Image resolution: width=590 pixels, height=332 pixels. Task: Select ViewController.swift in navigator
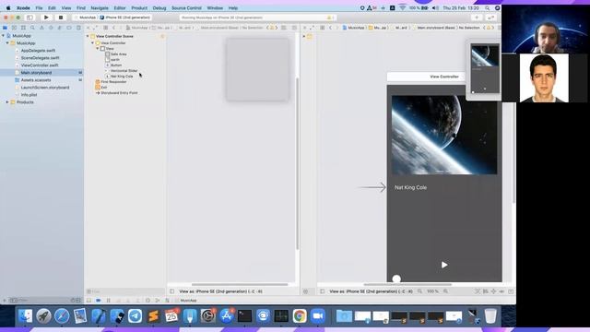39,65
